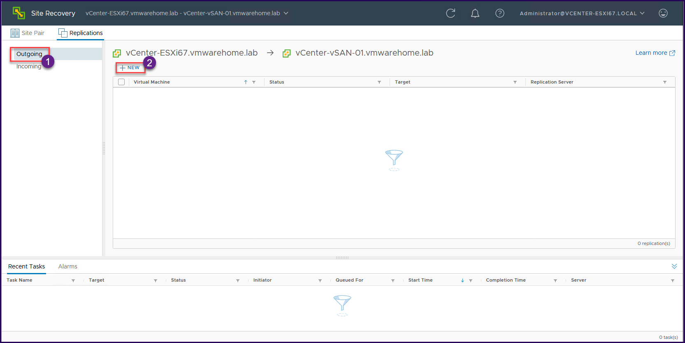
Task: Click the Completion Time column header
Action: coord(506,280)
